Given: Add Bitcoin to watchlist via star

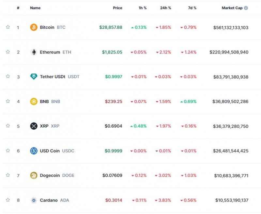Looking at the screenshot, I should [x=8, y=27].
